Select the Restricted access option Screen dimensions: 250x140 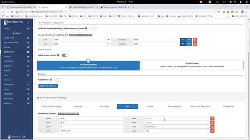tap(192, 65)
